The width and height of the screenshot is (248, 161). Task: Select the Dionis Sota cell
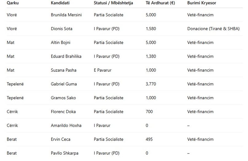62,29
